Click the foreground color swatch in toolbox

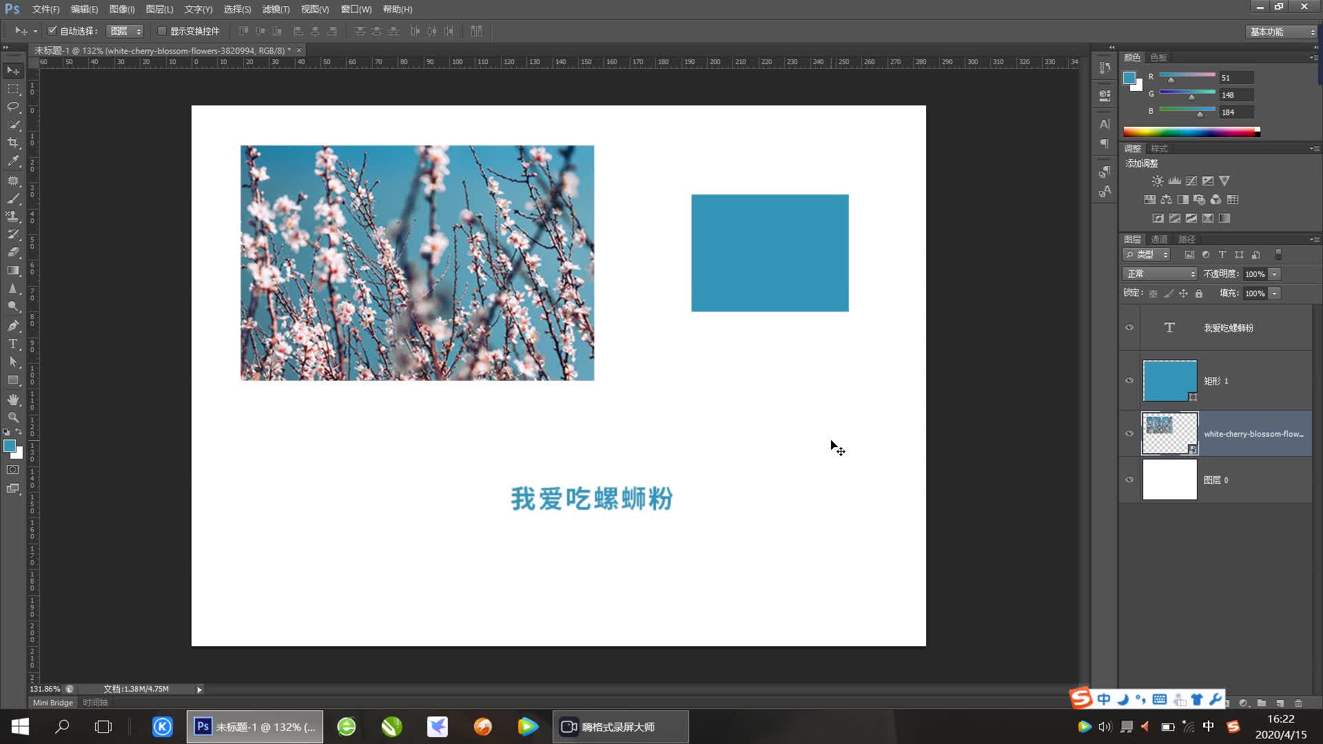tap(10, 446)
